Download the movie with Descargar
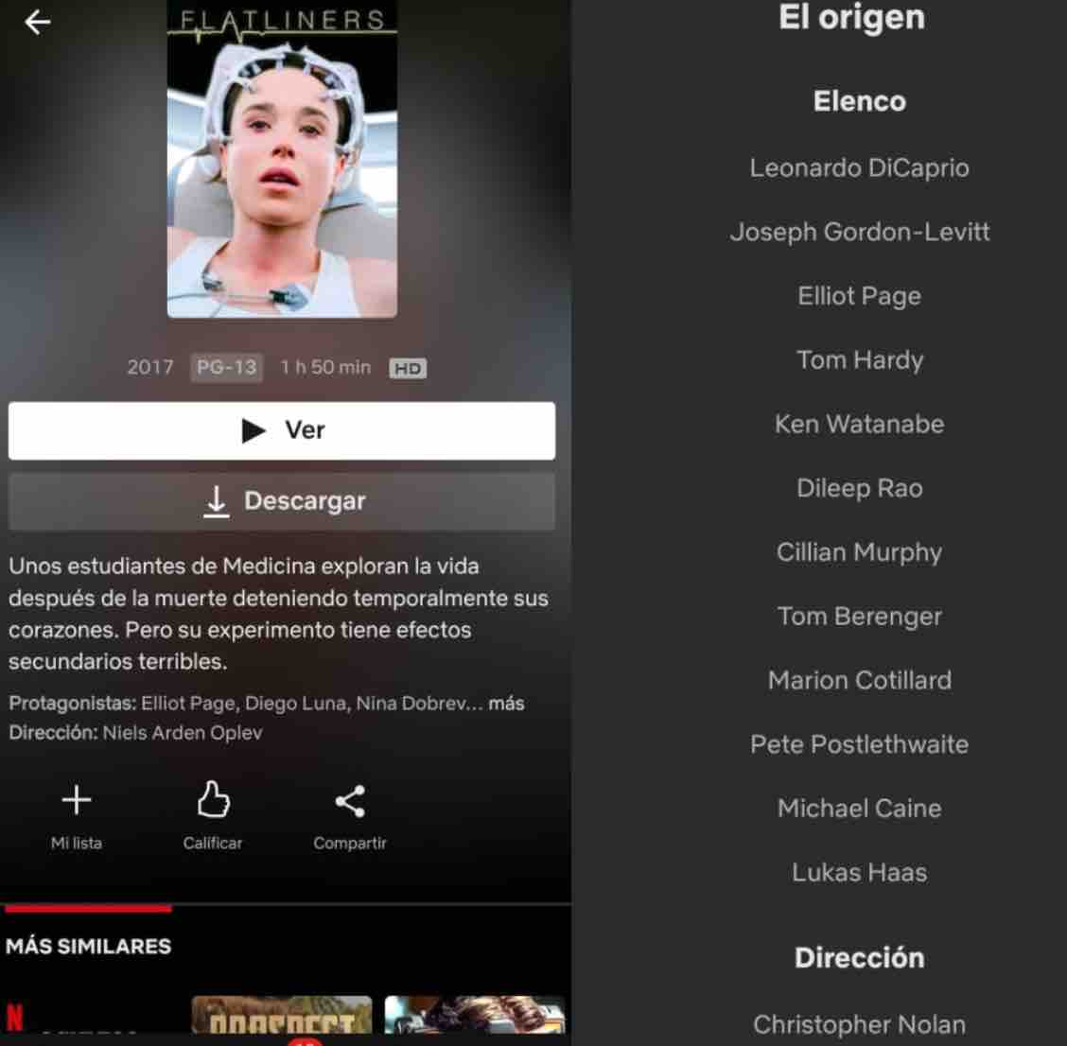 tap(282, 501)
